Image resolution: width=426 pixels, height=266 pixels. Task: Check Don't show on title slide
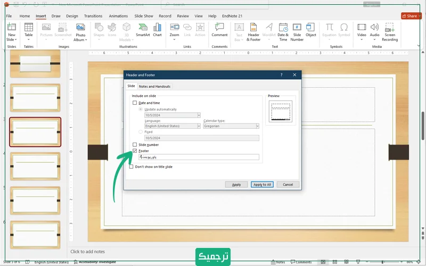[x=131, y=167]
